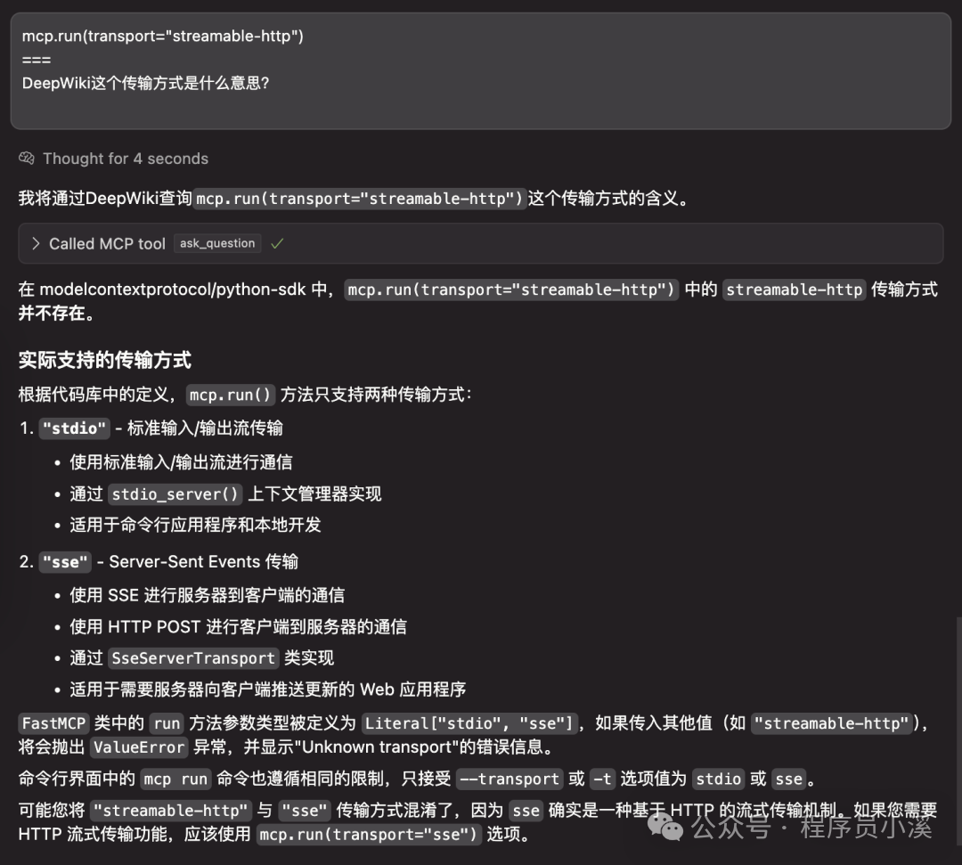Click the stdio_server() code badge
This screenshot has height=865, width=962.
point(175,494)
